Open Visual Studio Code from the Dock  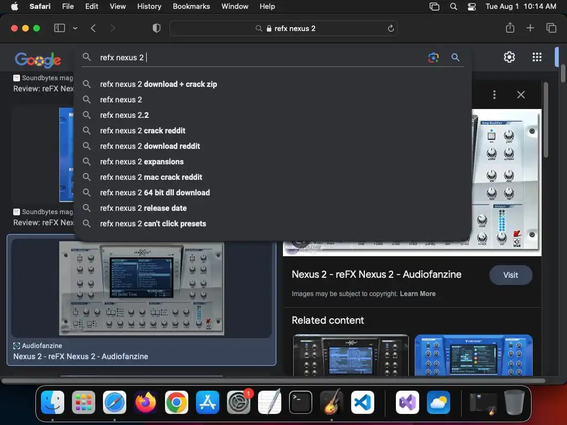coord(362,402)
